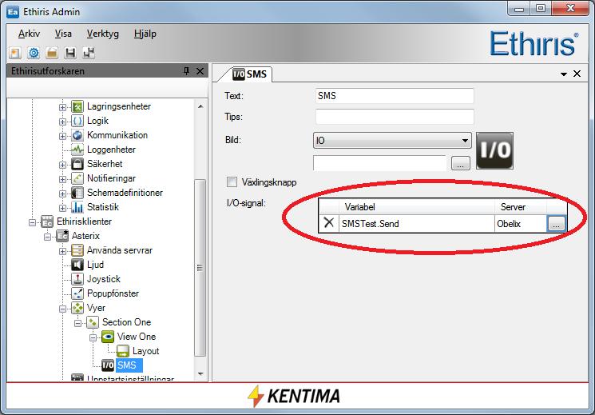Viewport: 595px width, 415px height.
Task: Open the Bild dropdown showing IO
Action: (x=392, y=141)
